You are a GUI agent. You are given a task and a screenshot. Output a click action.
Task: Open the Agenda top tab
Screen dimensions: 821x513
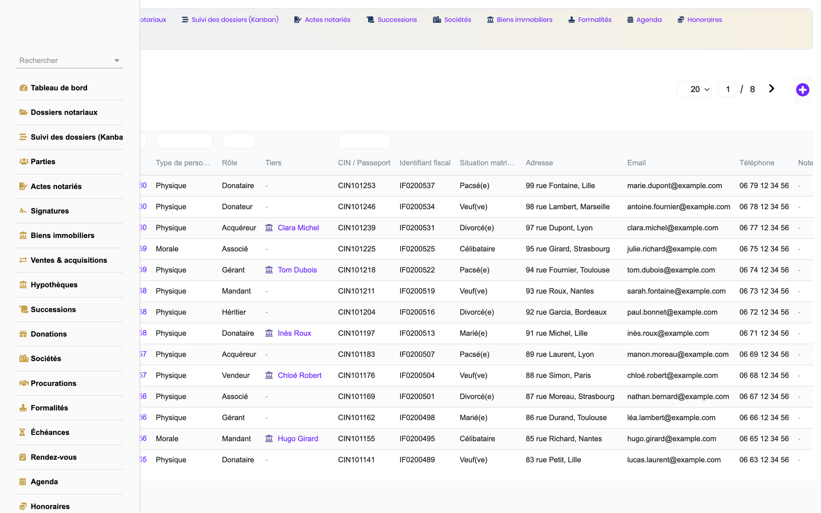pyautogui.click(x=644, y=20)
